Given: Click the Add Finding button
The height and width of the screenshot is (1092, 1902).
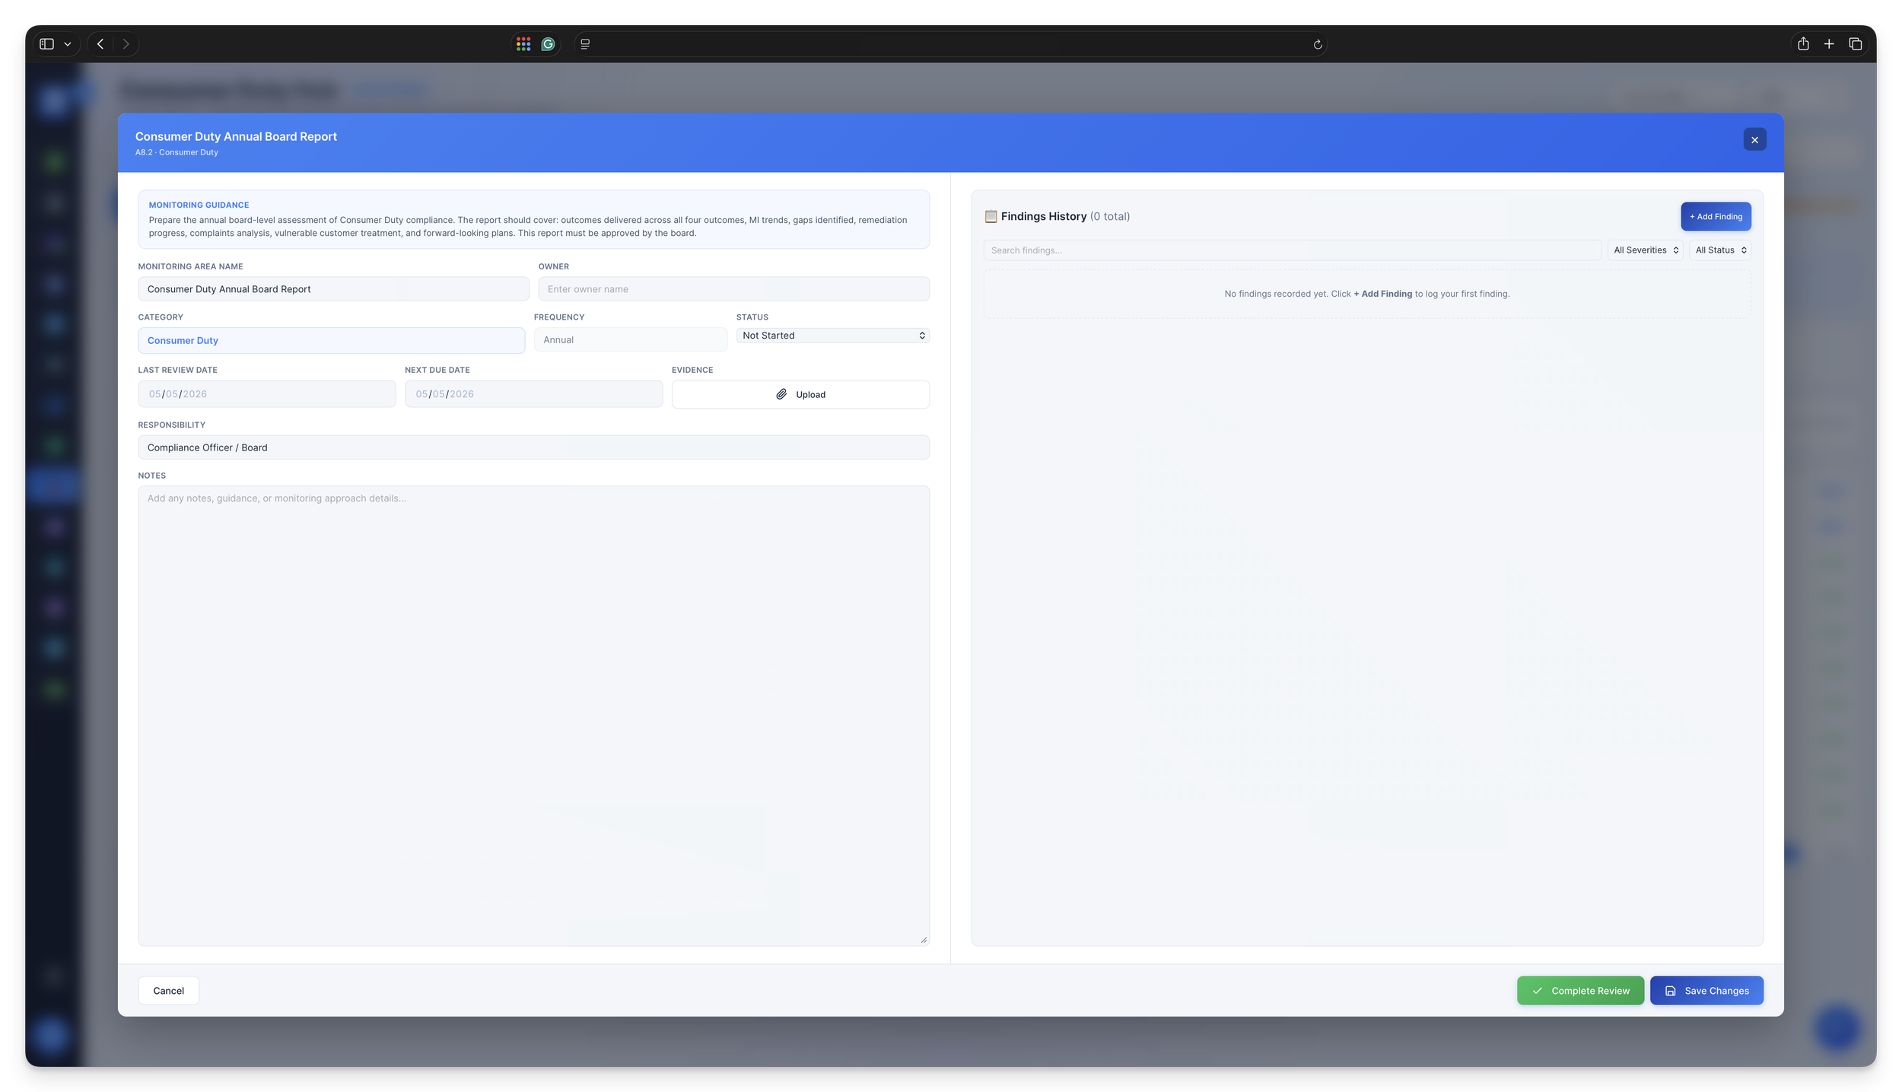Looking at the screenshot, I should pos(1716,217).
